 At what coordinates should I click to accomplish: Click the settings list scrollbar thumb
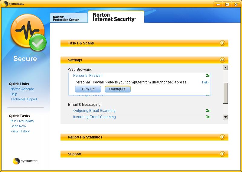click(x=225, y=93)
